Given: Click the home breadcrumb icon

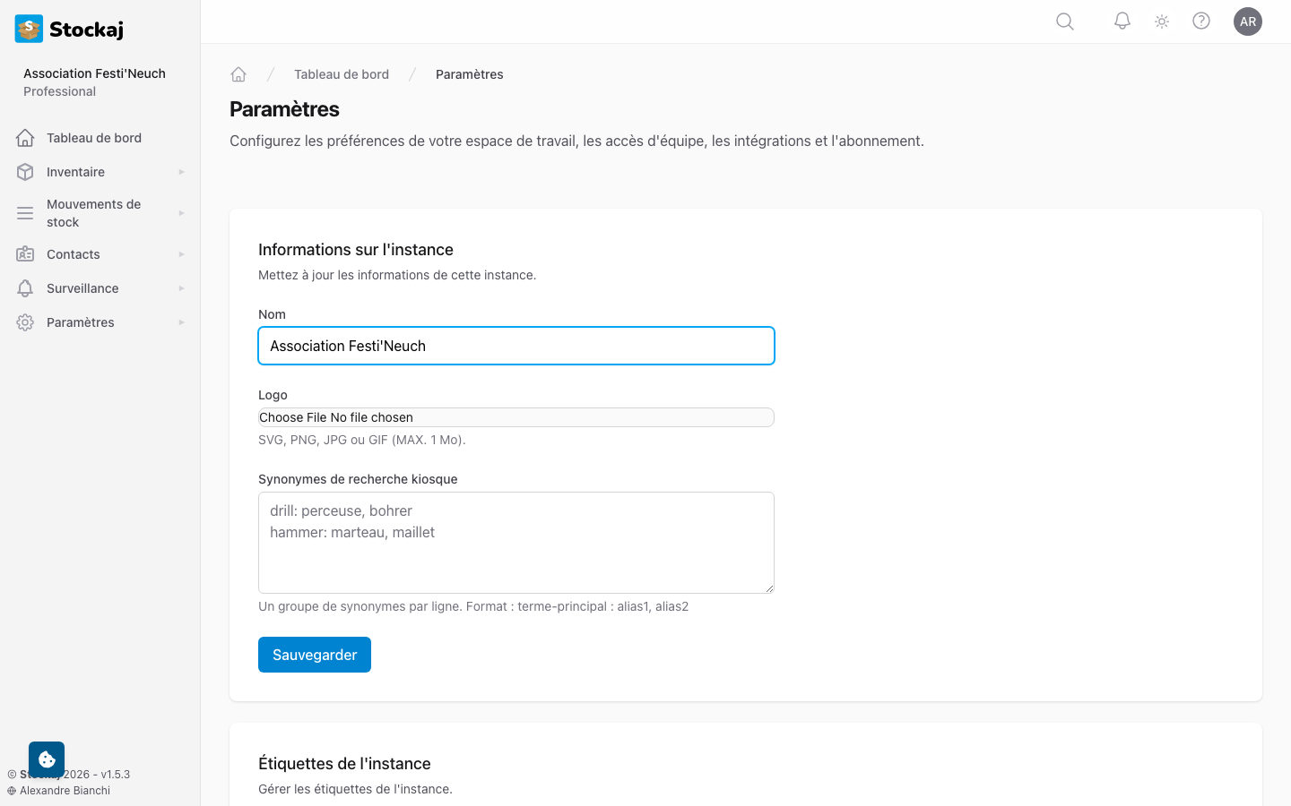Looking at the screenshot, I should coord(238,74).
